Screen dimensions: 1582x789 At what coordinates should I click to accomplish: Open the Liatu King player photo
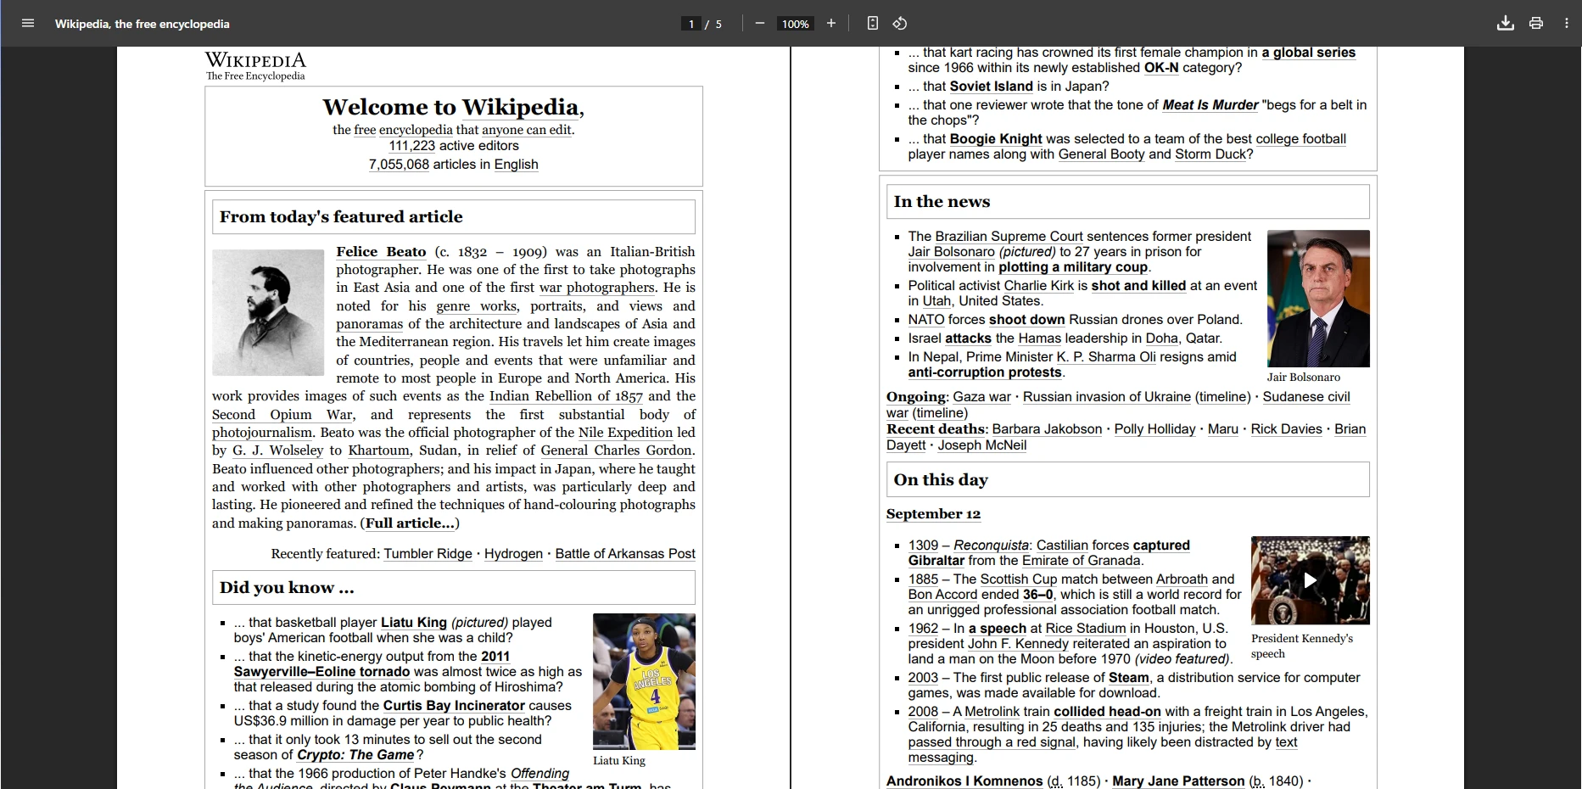644,681
